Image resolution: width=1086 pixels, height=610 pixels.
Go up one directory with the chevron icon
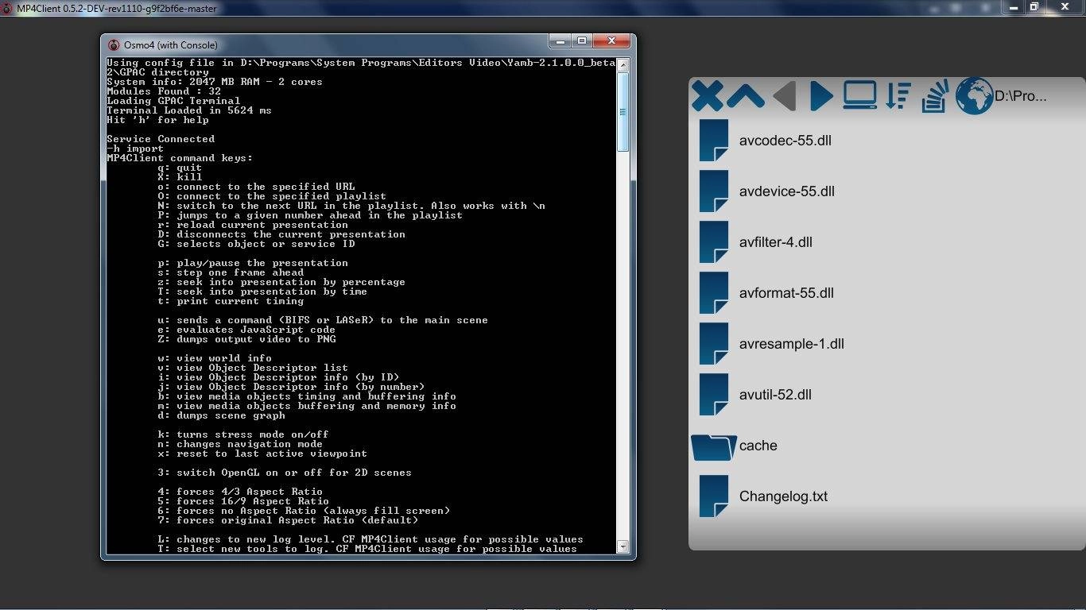tap(746, 96)
